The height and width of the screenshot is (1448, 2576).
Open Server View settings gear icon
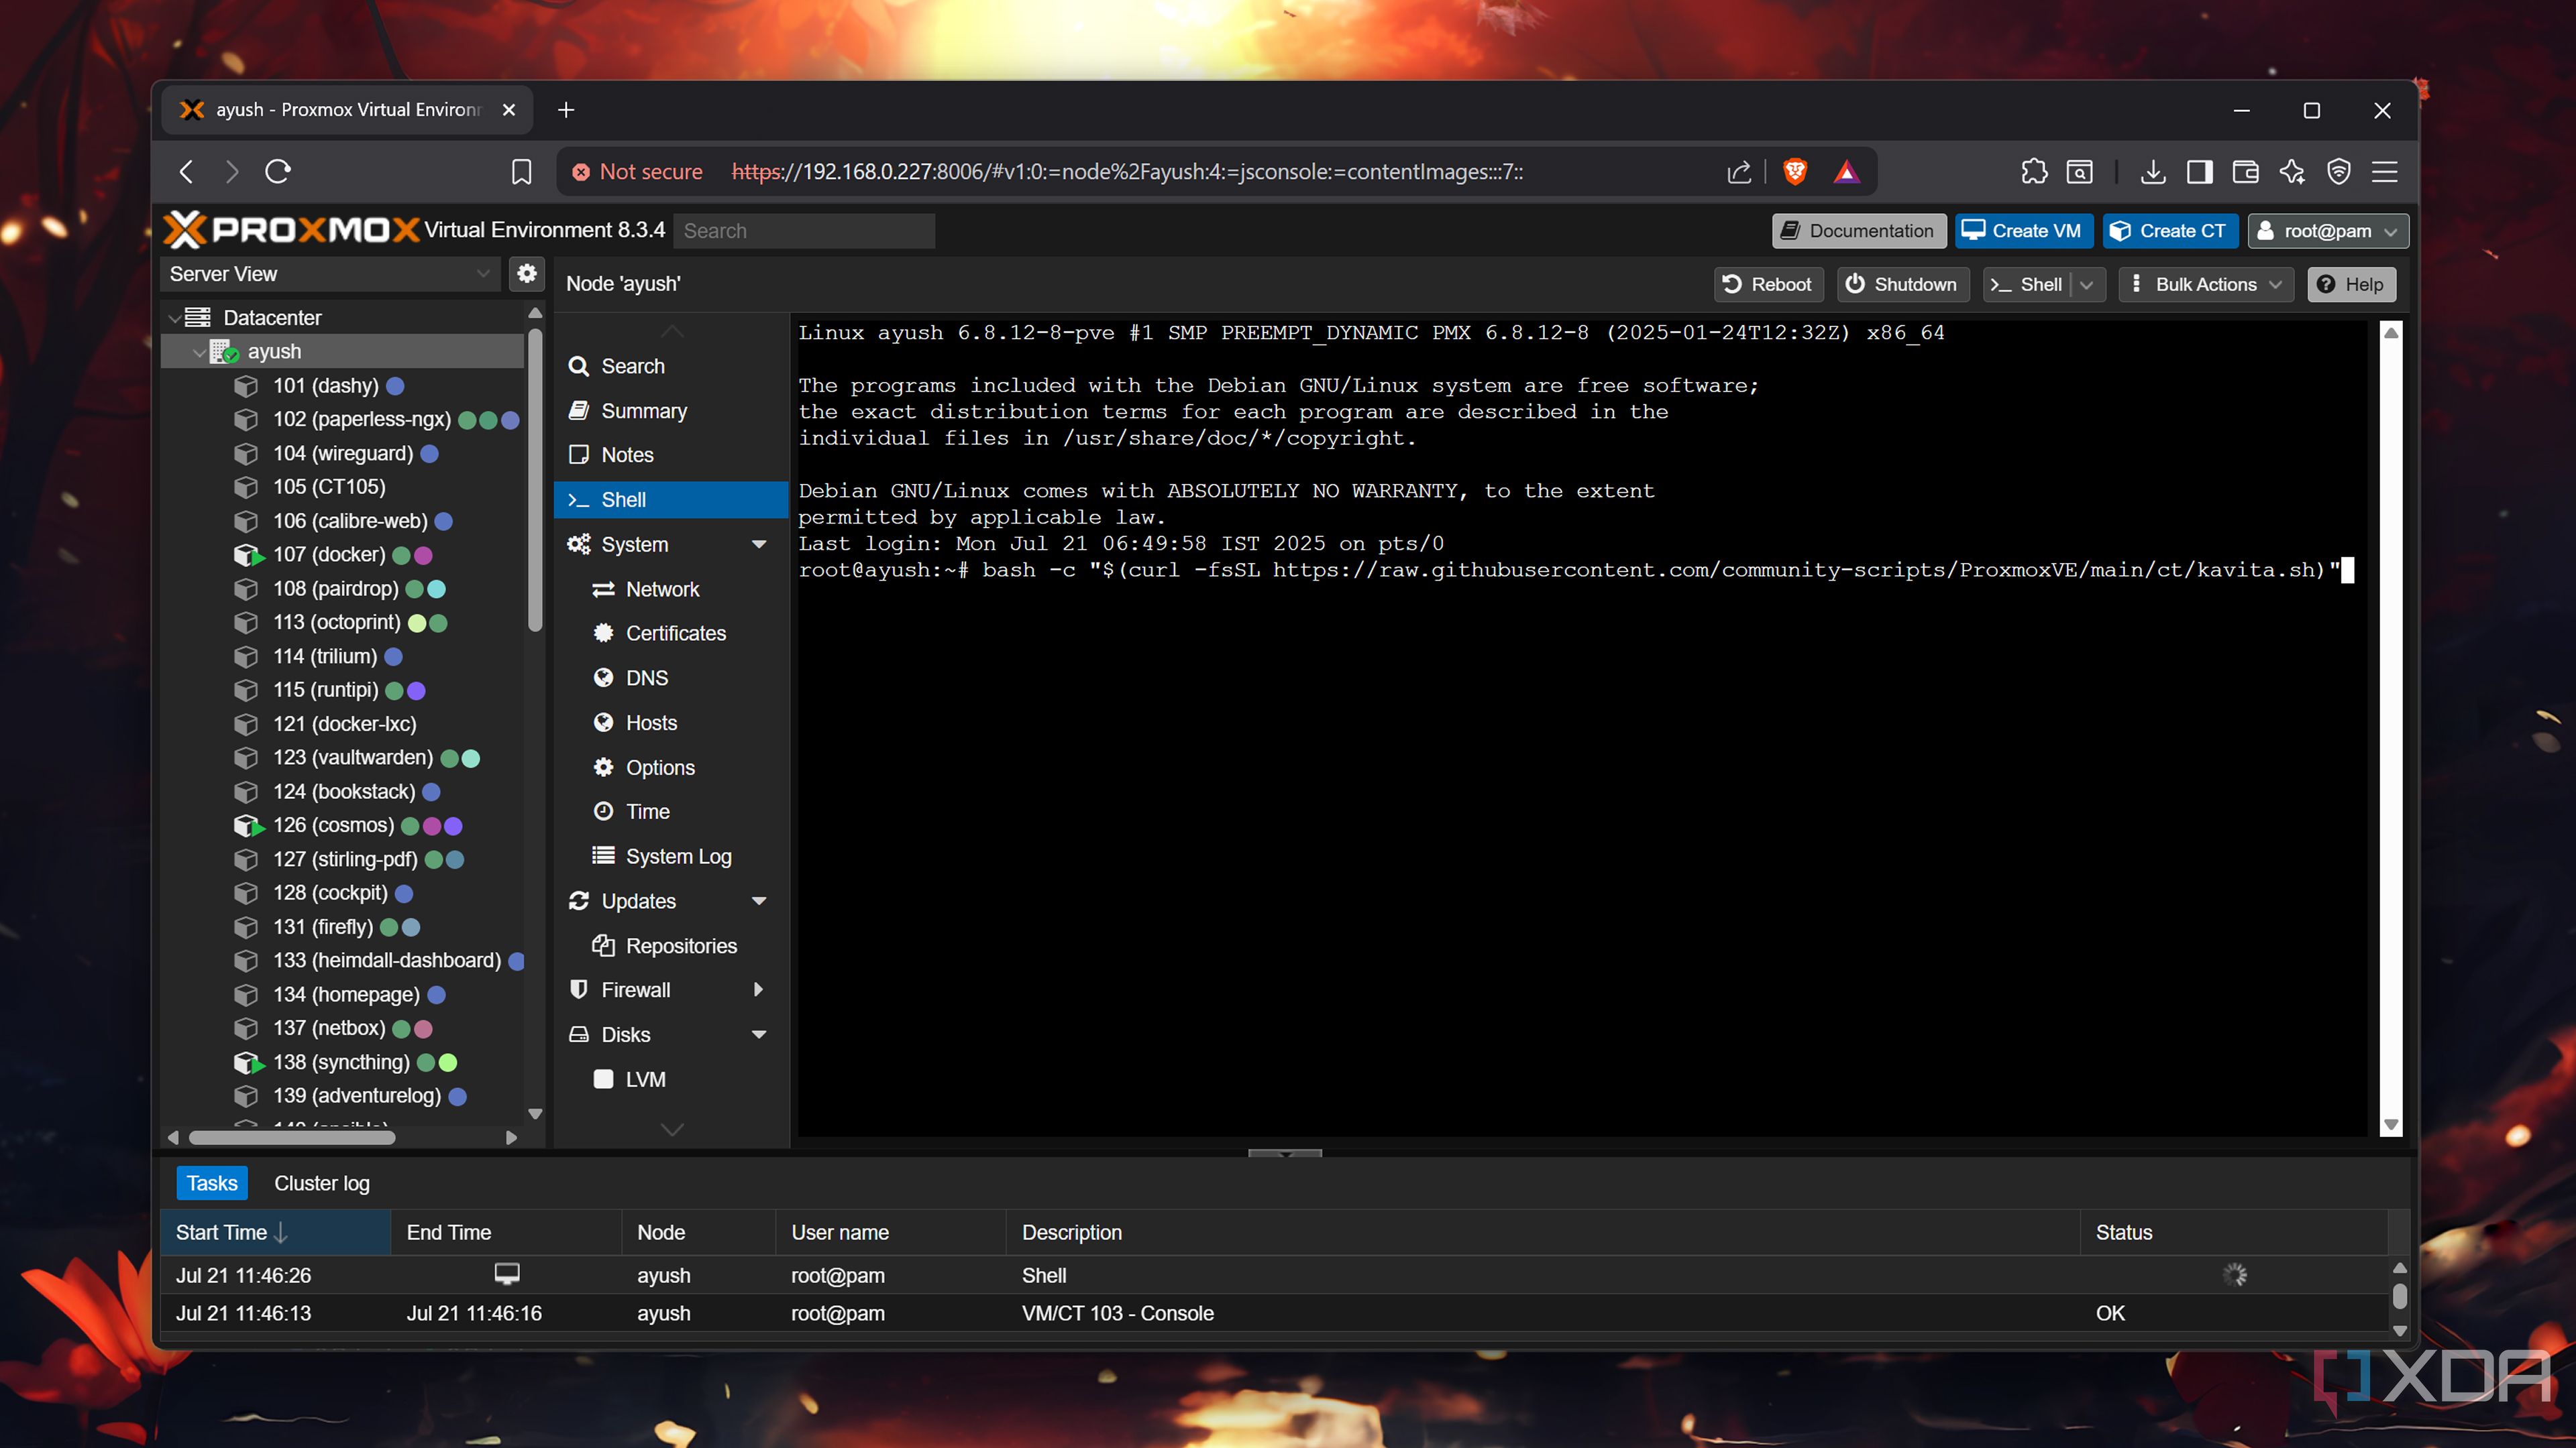pos(527,273)
